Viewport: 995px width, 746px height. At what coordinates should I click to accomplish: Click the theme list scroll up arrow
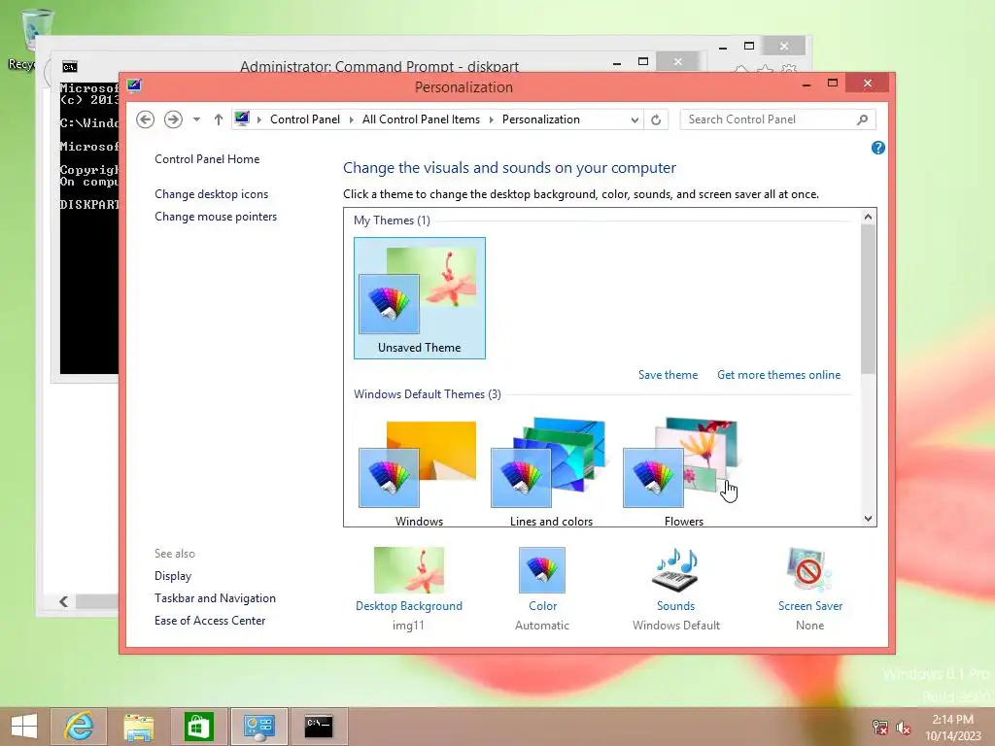pyautogui.click(x=868, y=217)
